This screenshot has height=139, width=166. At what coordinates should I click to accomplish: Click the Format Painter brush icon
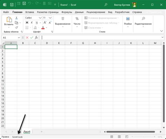point(16,27)
